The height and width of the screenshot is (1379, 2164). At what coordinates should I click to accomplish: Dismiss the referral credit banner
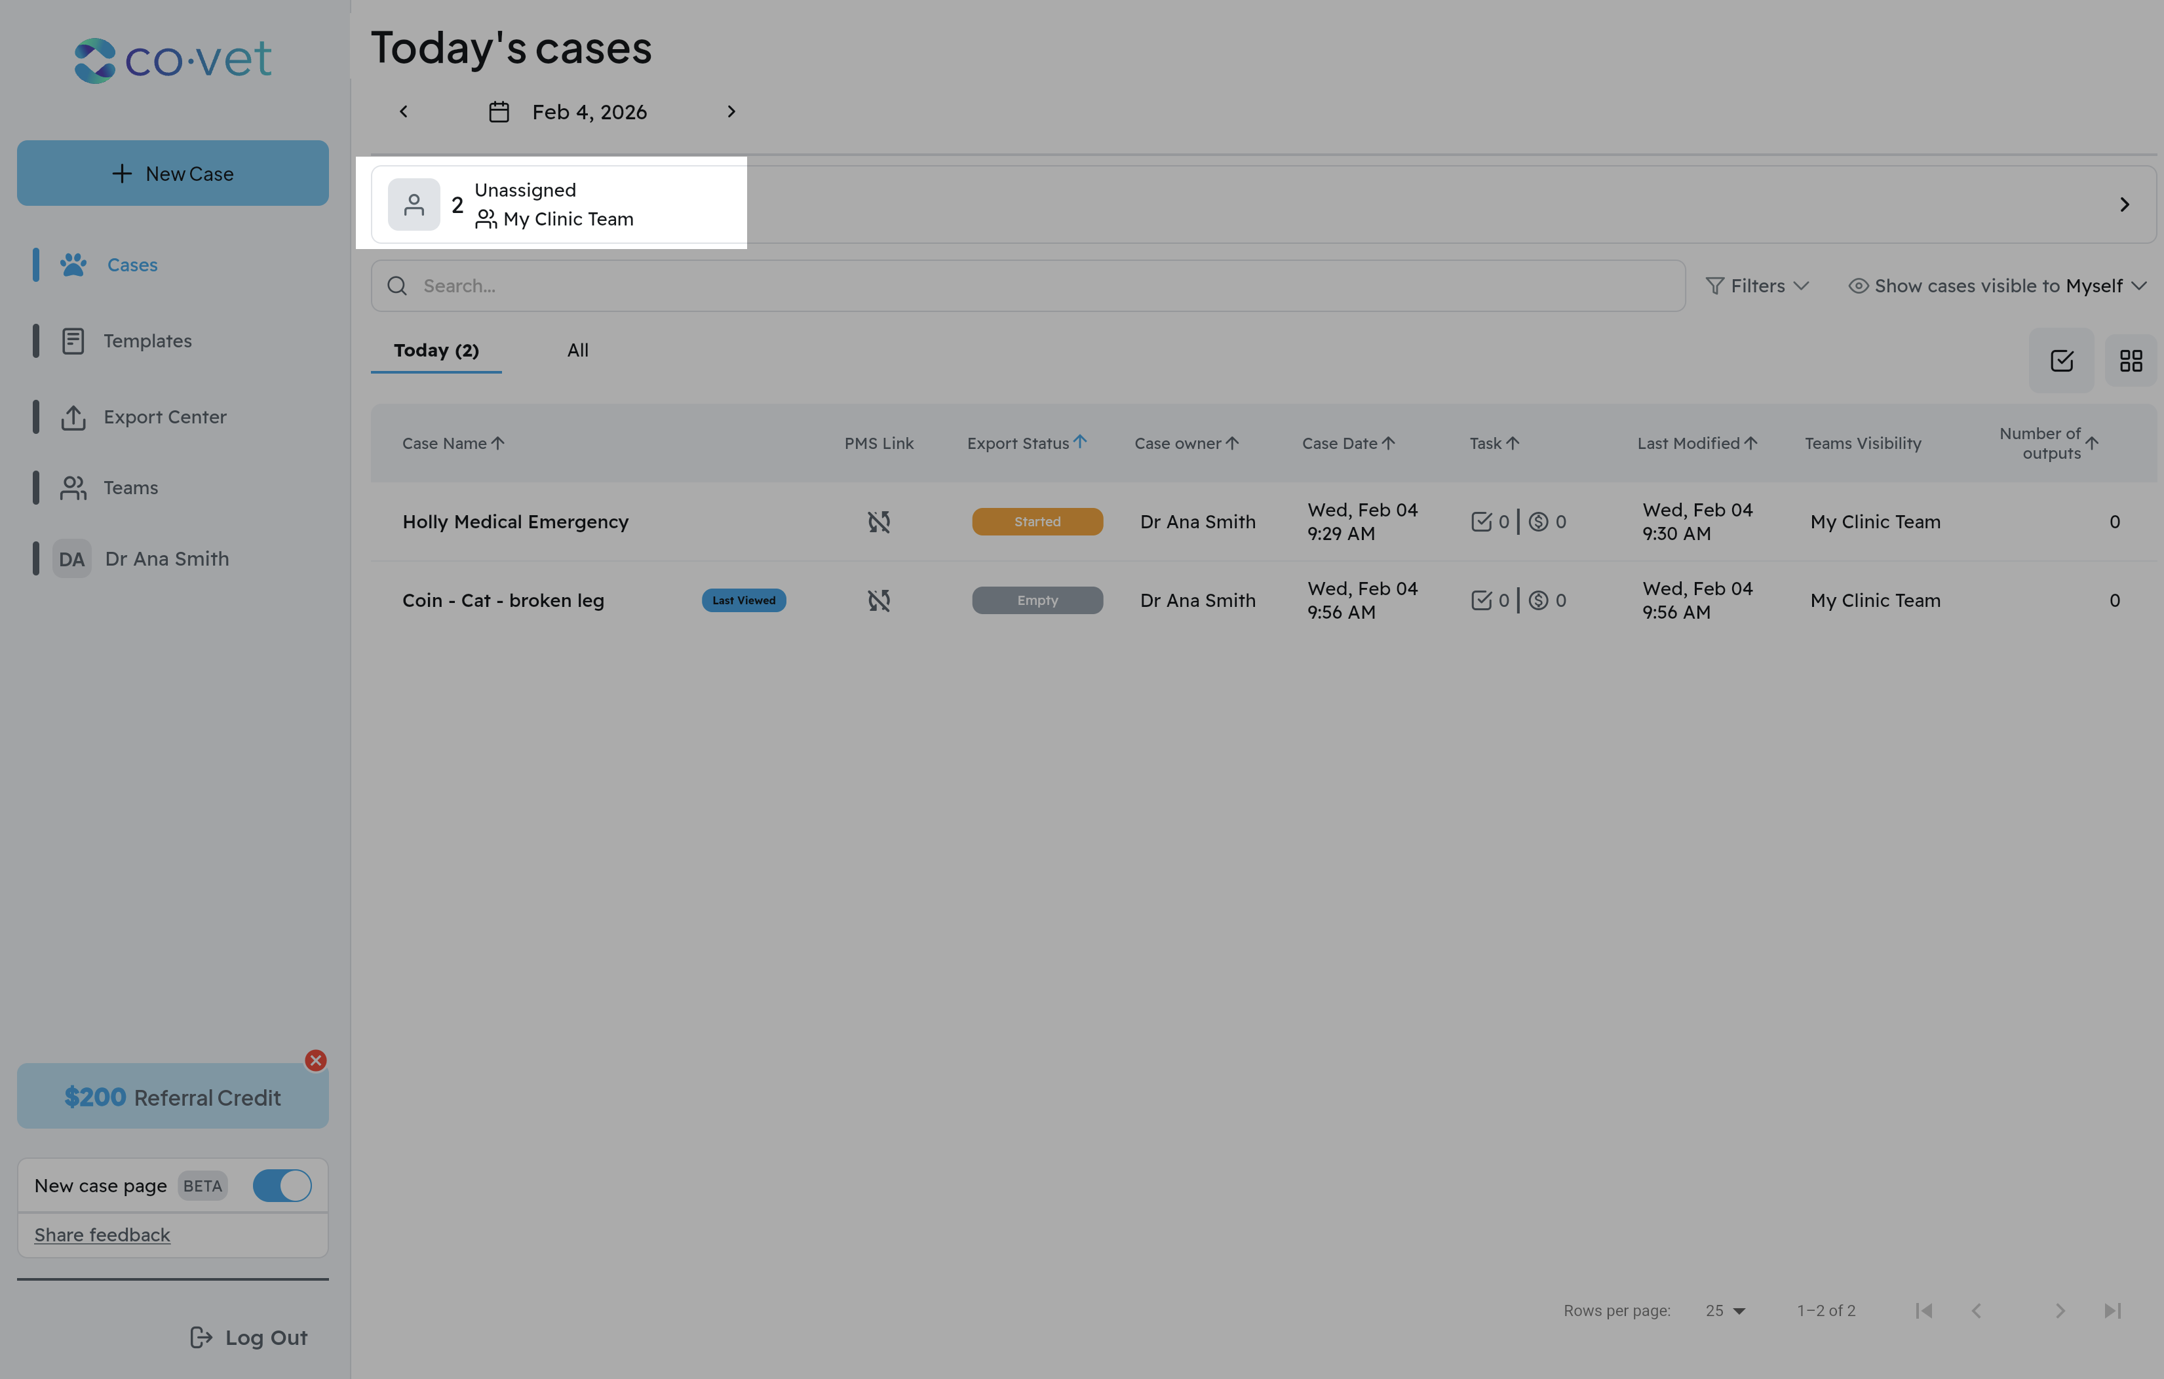[x=315, y=1060]
